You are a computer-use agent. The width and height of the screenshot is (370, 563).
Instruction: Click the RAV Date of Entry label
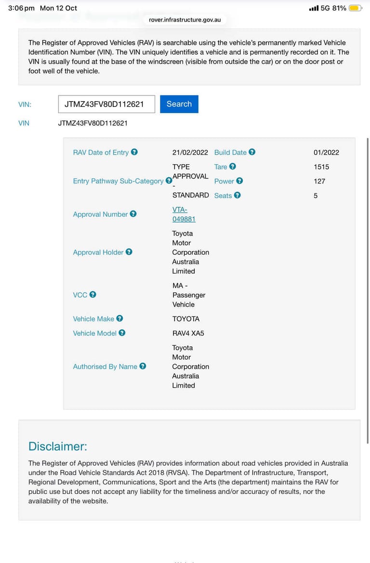click(101, 152)
